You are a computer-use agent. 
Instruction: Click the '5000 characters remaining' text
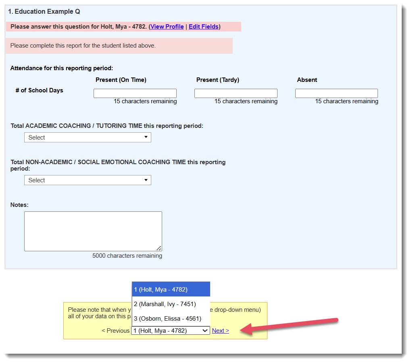127,256
